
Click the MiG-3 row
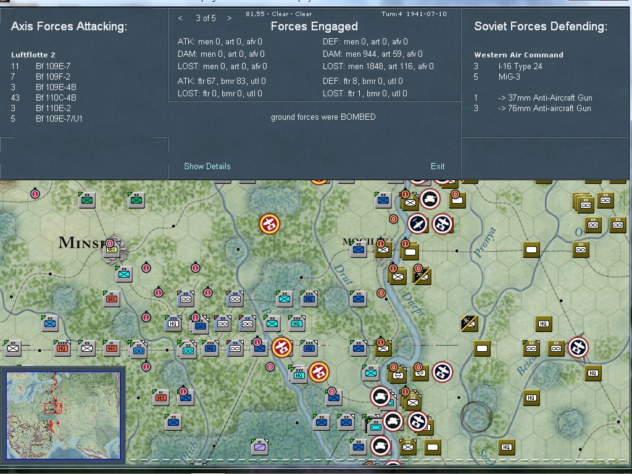(497, 77)
